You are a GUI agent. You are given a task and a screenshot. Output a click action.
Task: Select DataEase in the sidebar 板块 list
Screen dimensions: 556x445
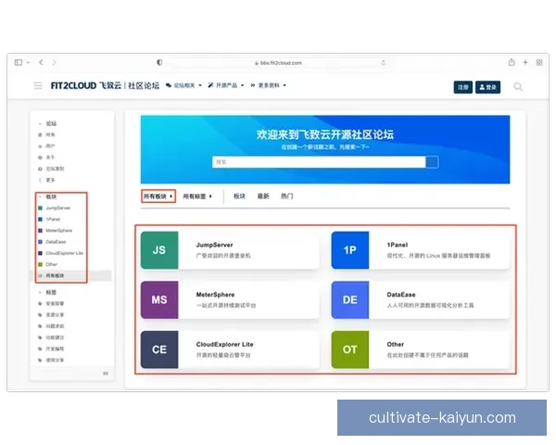[x=56, y=242]
